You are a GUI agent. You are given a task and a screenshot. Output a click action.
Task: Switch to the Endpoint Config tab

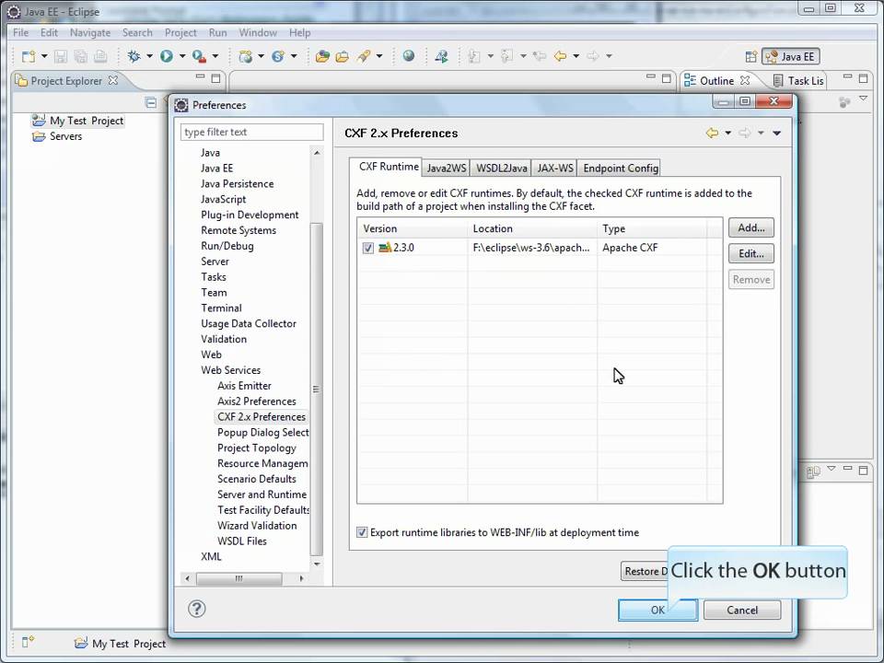click(620, 168)
